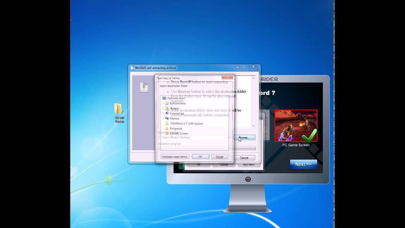The image size is (405, 228).
Task: Select iTEAMersx1.7 with bypass folder
Action: (x=184, y=123)
